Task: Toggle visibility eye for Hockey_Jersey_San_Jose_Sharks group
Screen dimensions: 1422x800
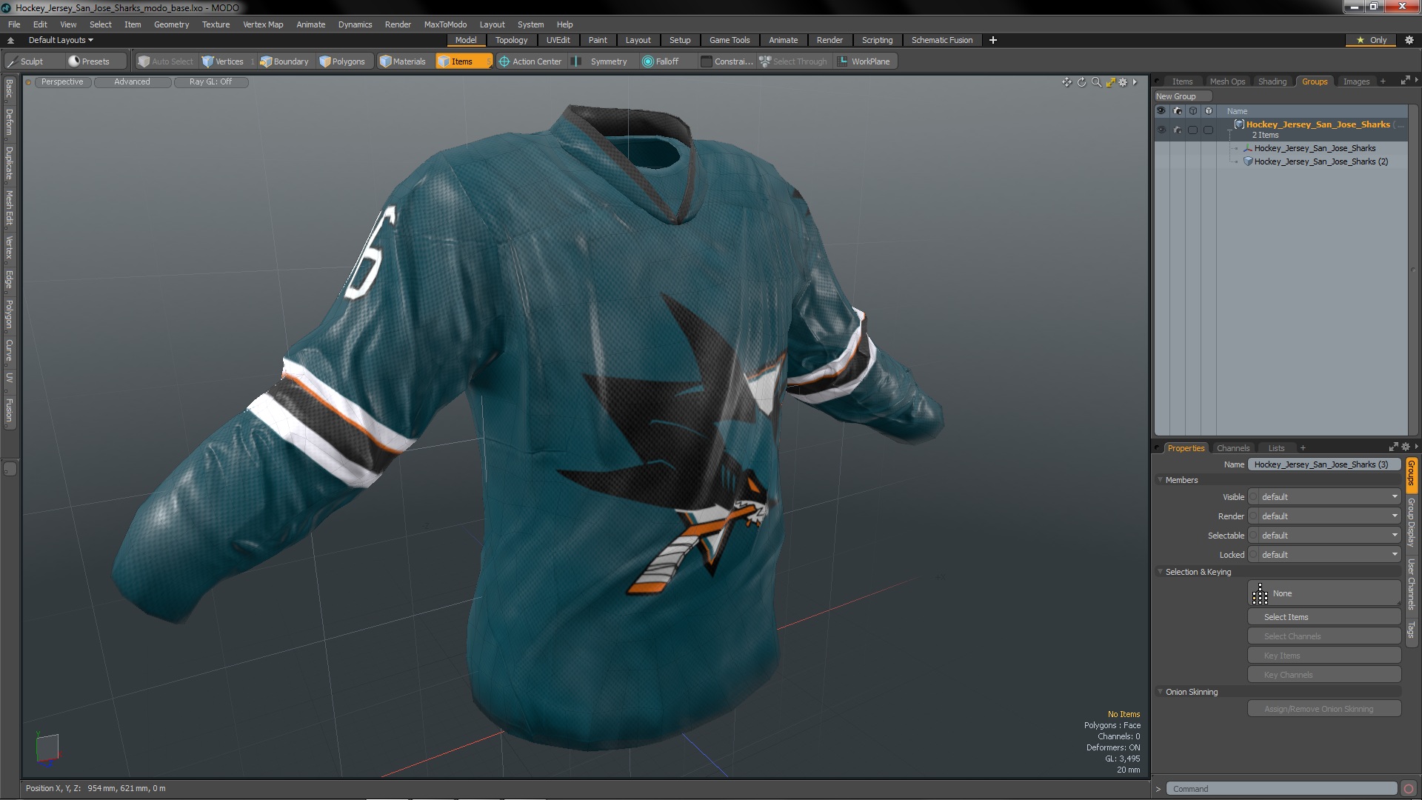Action: 1161,130
